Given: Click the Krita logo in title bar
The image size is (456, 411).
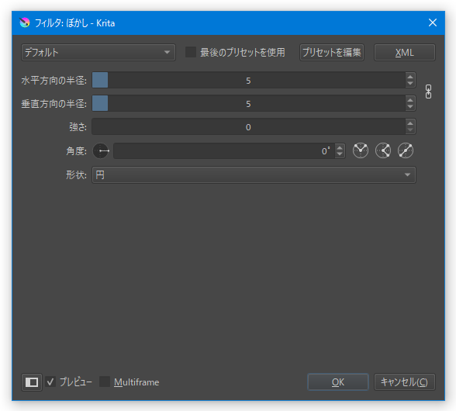Looking at the screenshot, I should coord(25,22).
